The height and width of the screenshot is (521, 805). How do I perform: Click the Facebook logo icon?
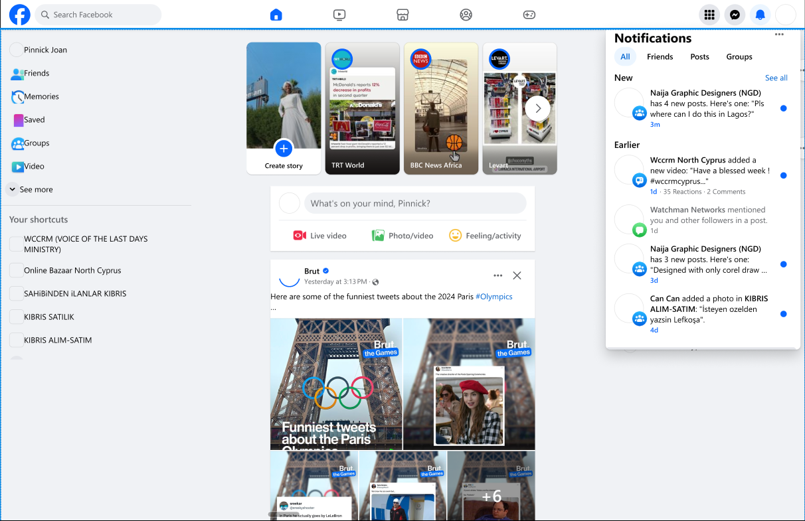[20, 15]
